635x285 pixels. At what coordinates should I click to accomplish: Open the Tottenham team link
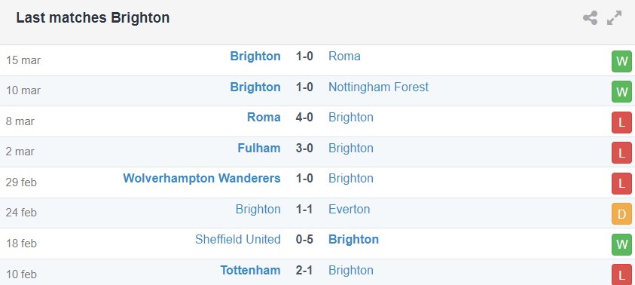(x=250, y=270)
